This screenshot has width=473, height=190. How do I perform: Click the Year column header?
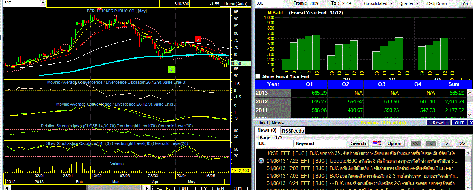tap(273, 84)
